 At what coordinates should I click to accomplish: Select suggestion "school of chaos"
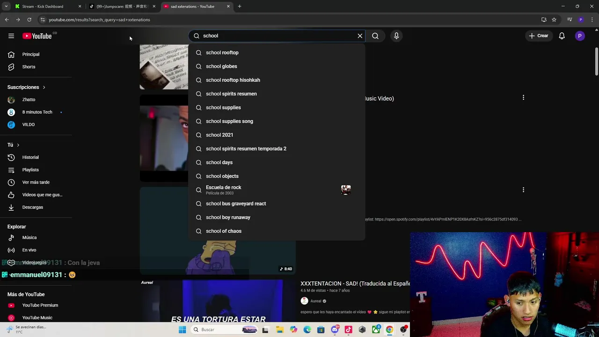pyautogui.click(x=277, y=231)
